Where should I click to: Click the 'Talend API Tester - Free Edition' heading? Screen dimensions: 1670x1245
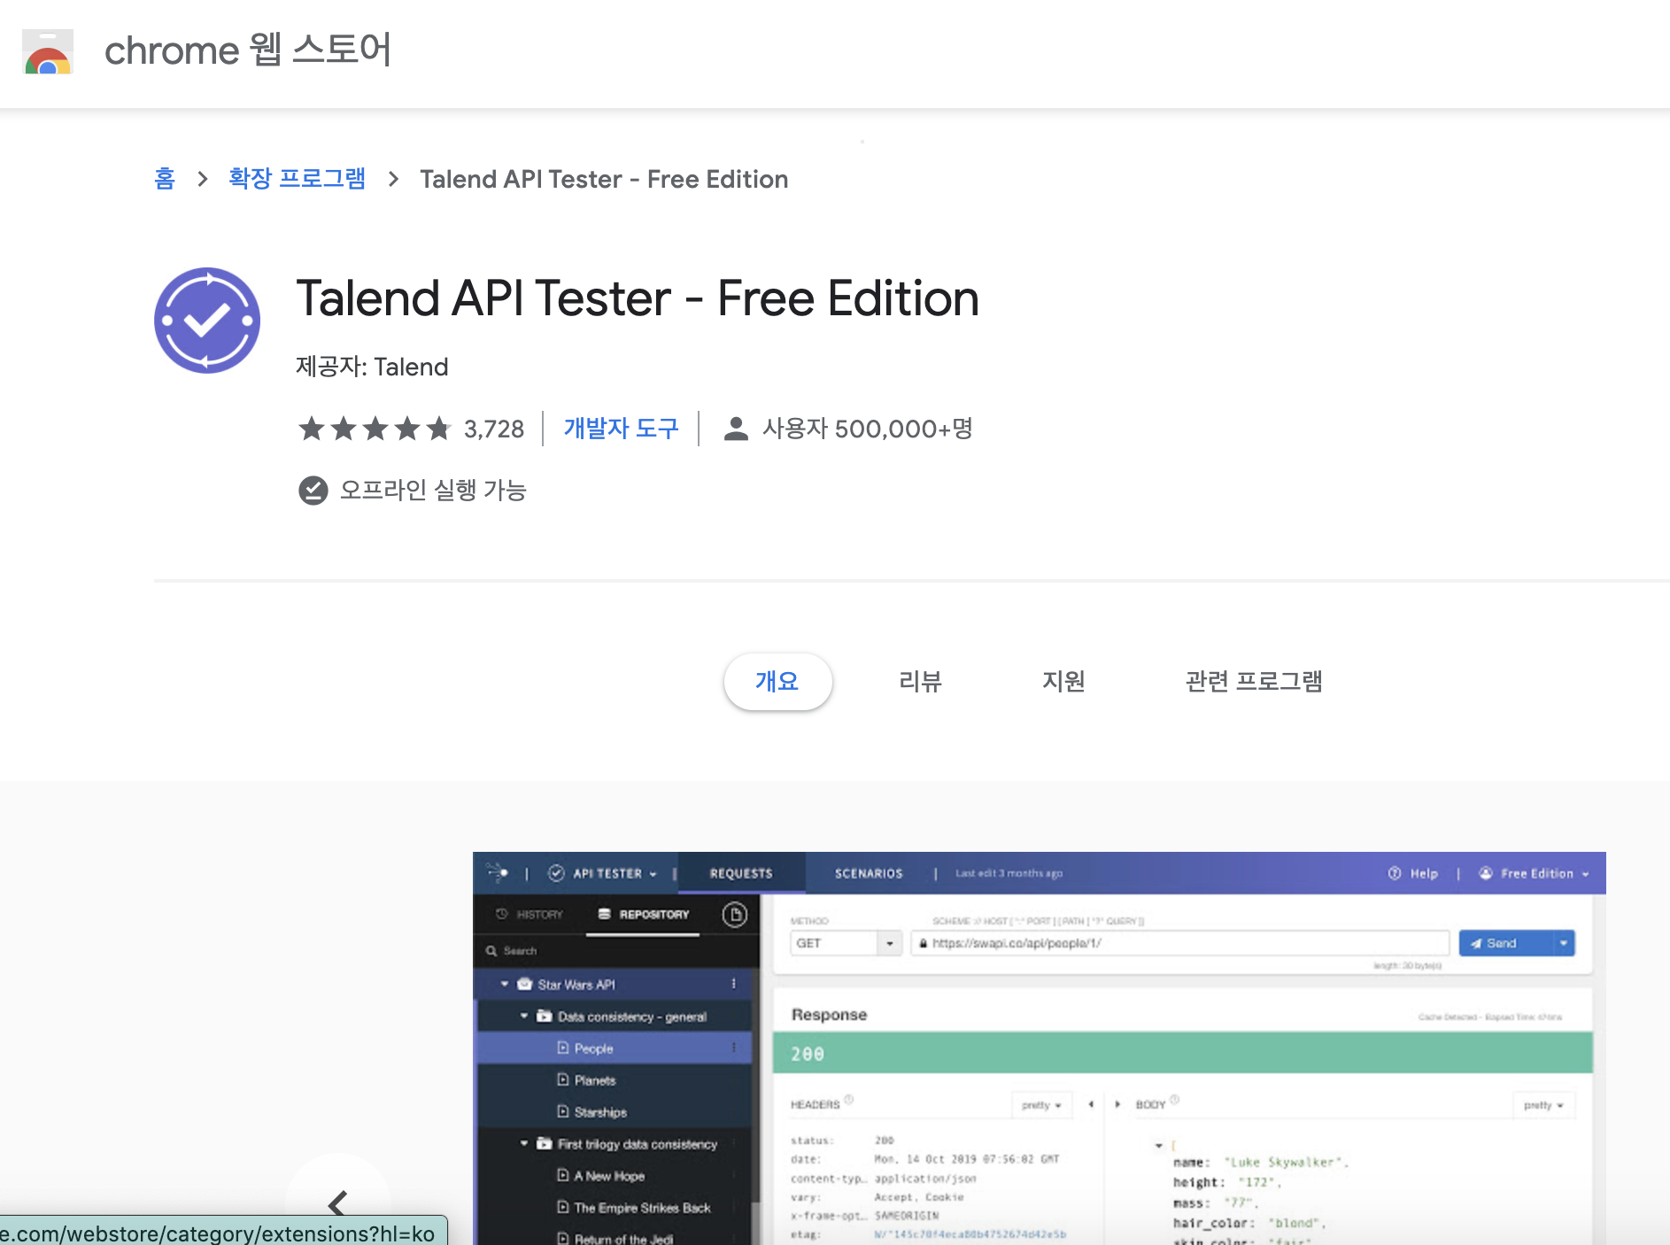click(x=638, y=298)
